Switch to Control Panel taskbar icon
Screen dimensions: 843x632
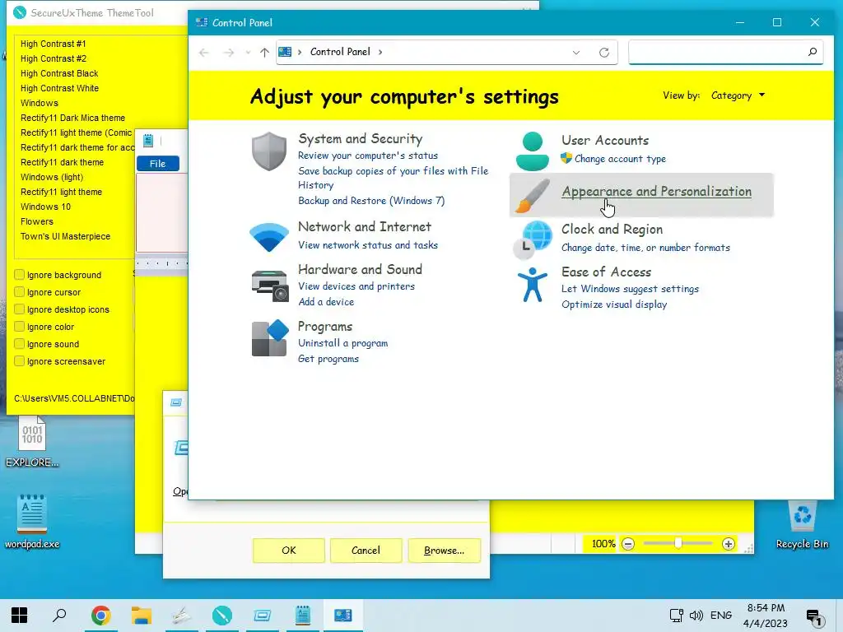(x=343, y=615)
